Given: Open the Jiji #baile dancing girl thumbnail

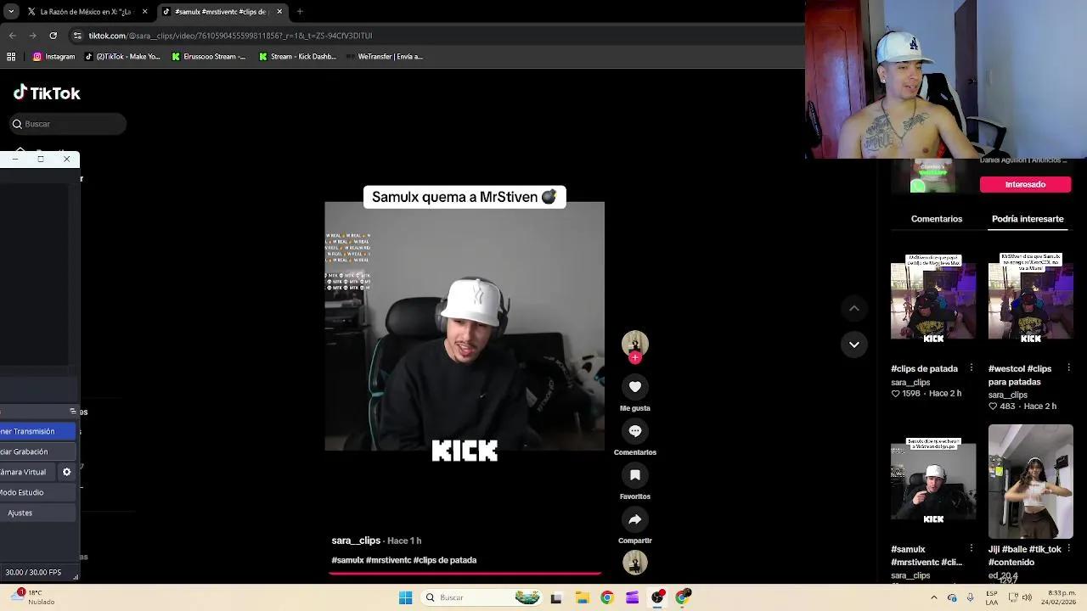Looking at the screenshot, I should (x=1030, y=482).
